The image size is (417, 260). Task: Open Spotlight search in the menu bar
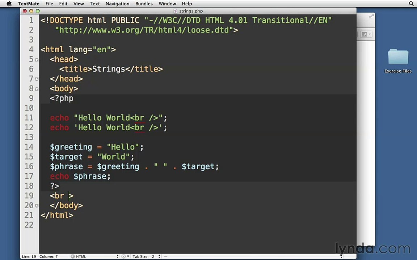tap(411, 4)
